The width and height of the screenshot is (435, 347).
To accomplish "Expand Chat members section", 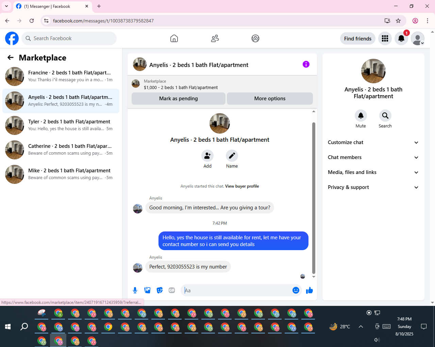I will point(373,157).
